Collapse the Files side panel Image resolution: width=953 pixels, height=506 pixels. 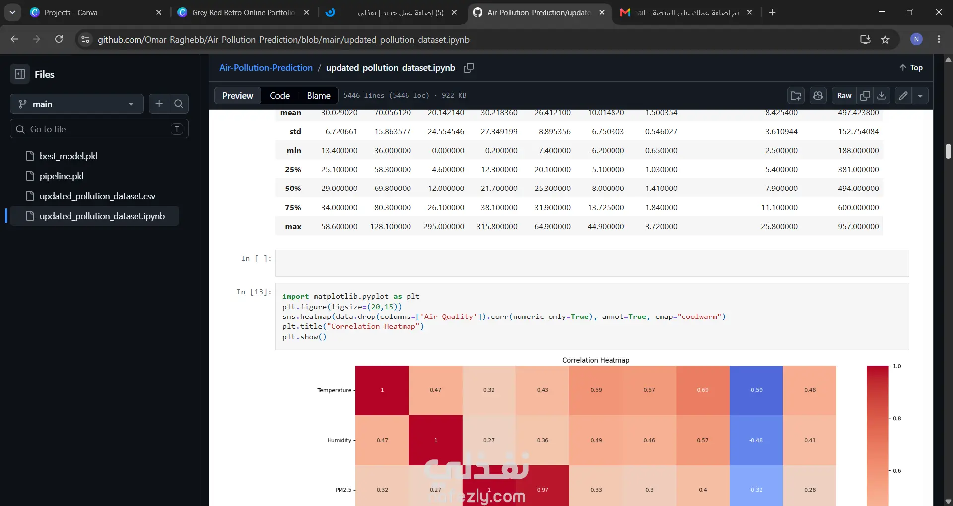coord(20,74)
